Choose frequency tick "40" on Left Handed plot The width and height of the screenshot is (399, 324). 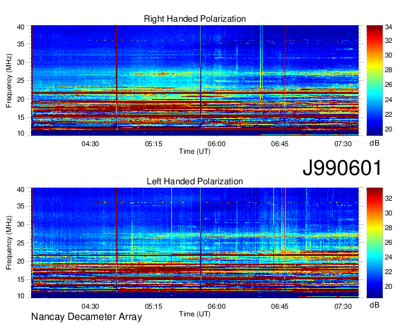[21, 190]
